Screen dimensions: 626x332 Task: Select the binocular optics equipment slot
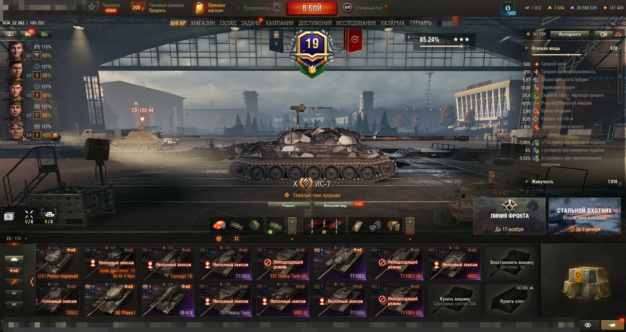point(254,225)
